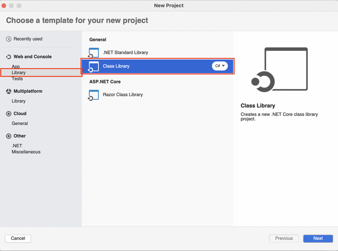The height and width of the screenshot is (251, 338).
Task: Select Library under Web and Console
Action: [41, 72]
